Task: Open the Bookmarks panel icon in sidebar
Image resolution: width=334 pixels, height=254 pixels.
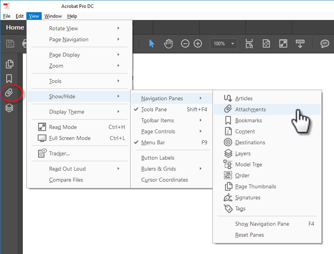Action: coord(9,78)
